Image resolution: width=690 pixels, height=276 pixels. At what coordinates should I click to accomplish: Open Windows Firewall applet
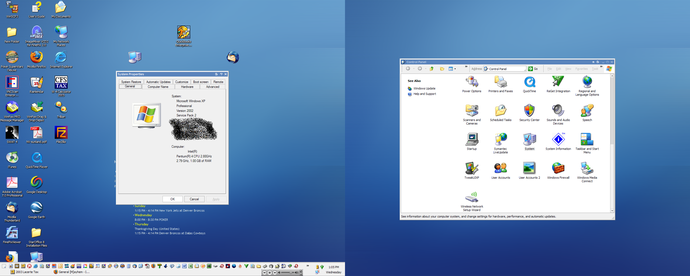pyautogui.click(x=558, y=171)
